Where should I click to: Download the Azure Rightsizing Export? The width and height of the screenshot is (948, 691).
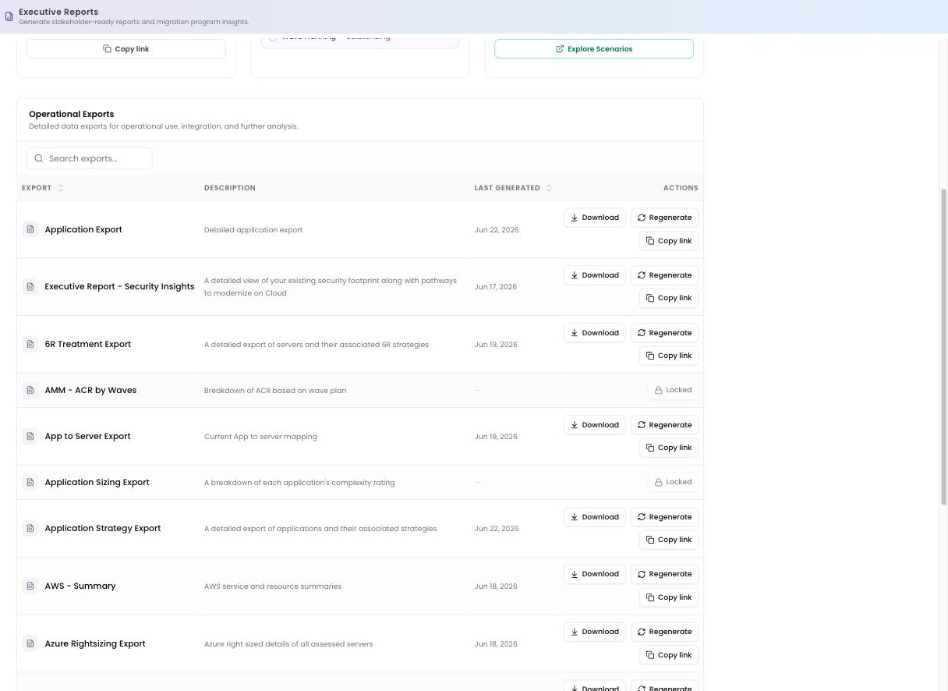coord(595,632)
